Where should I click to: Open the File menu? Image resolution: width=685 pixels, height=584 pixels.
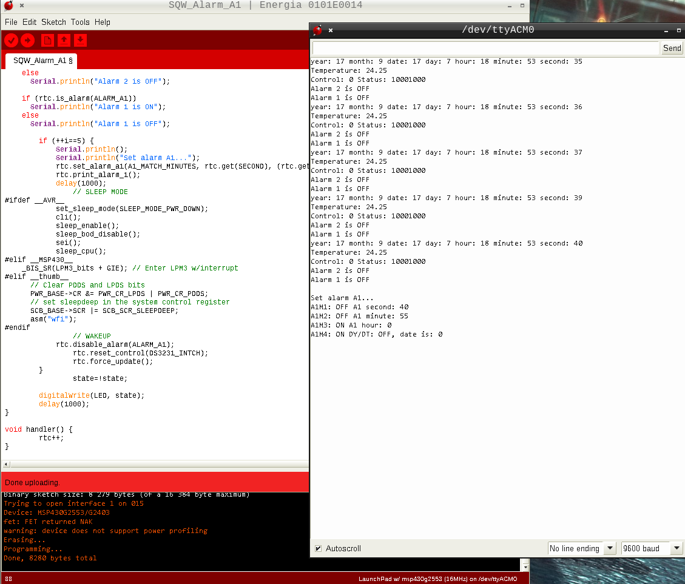pos(11,22)
